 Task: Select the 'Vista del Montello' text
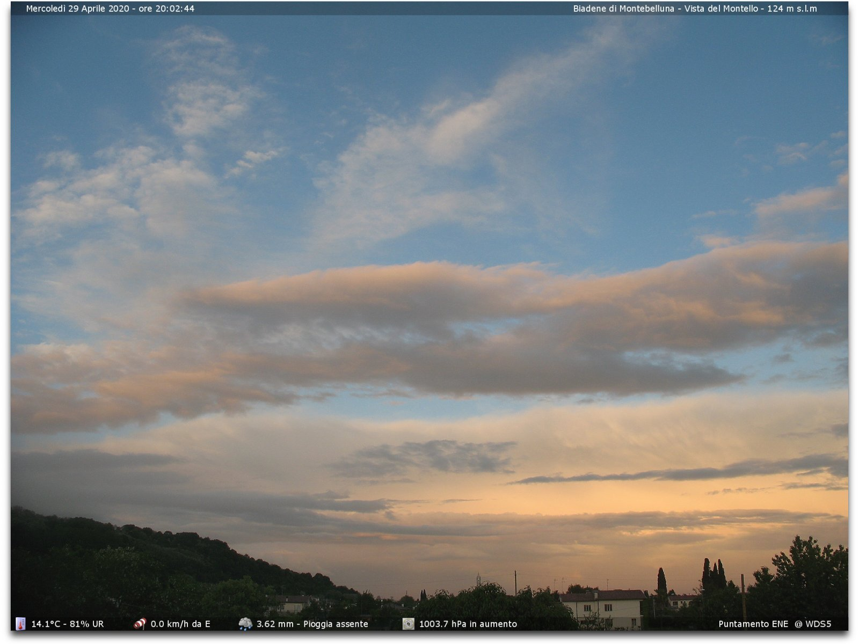click(721, 9)
